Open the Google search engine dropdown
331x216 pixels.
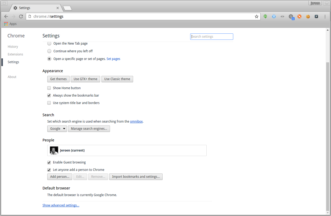point(57,129)
